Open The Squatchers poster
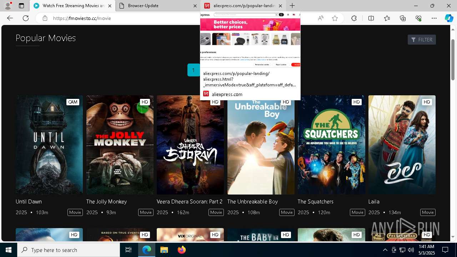Screen dimensions: 457x257 pyautogui.click(x=331, y=145)
